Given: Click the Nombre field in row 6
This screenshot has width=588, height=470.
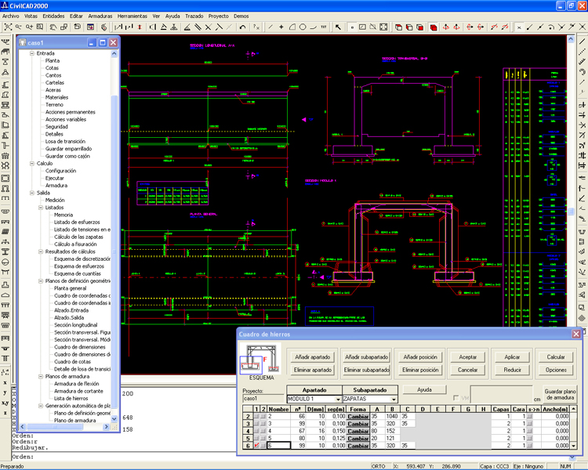Looking at the screenshot, I should click(279, 446).
